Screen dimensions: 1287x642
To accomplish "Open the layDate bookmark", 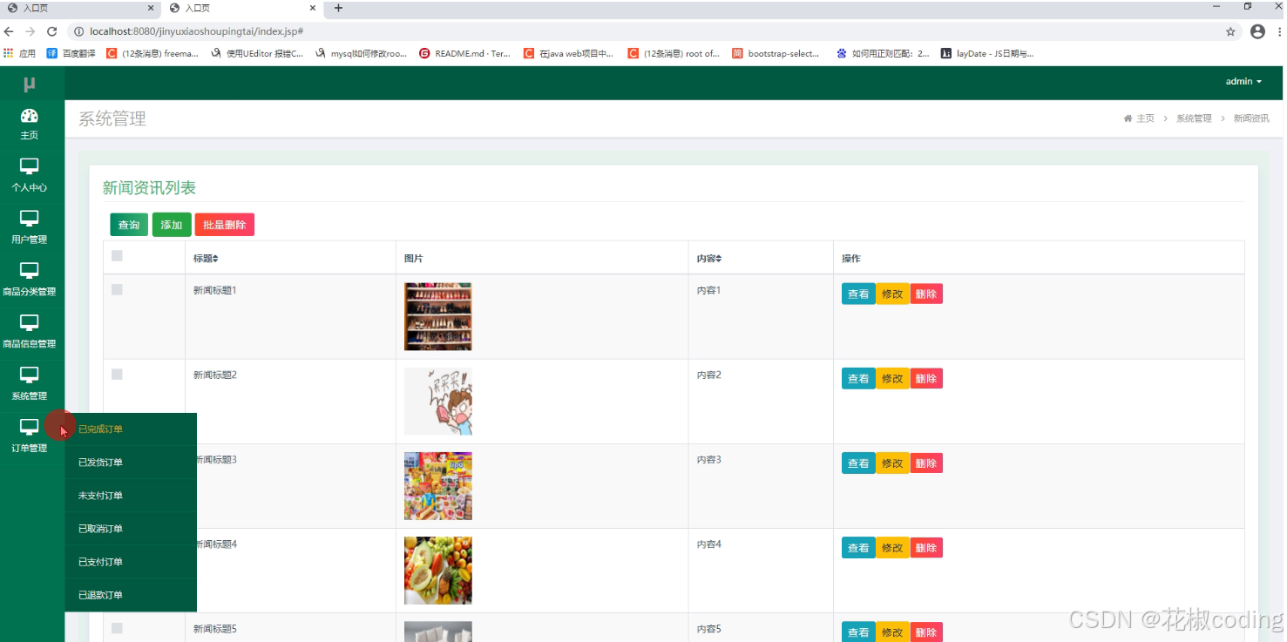I will click(x=987, y=53).
